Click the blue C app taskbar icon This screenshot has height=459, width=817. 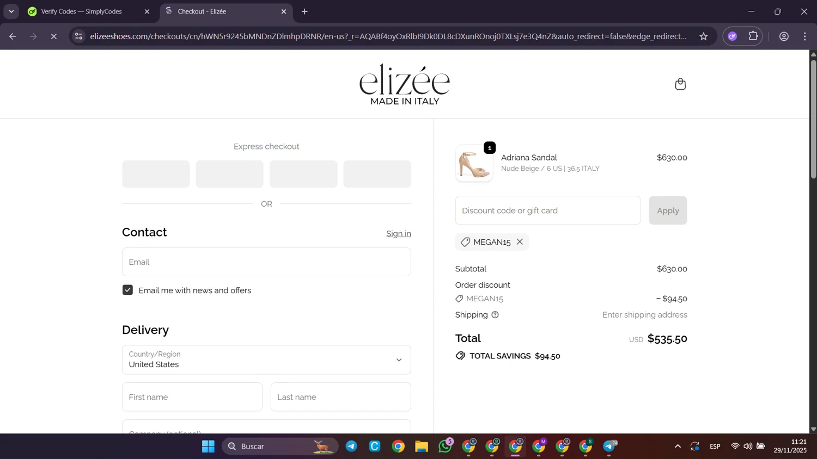click(375, 446)
